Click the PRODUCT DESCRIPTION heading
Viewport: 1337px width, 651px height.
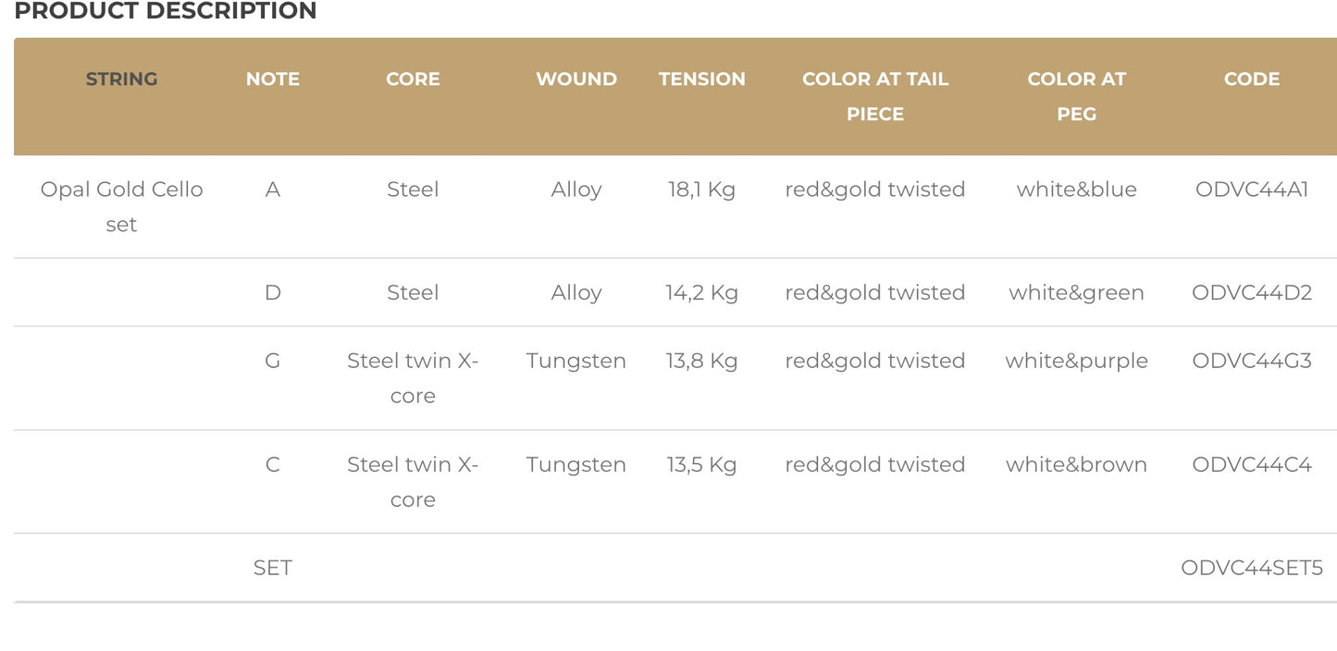tap(166, 11)
